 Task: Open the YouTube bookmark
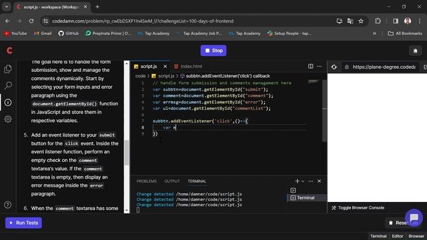[15, 33]
